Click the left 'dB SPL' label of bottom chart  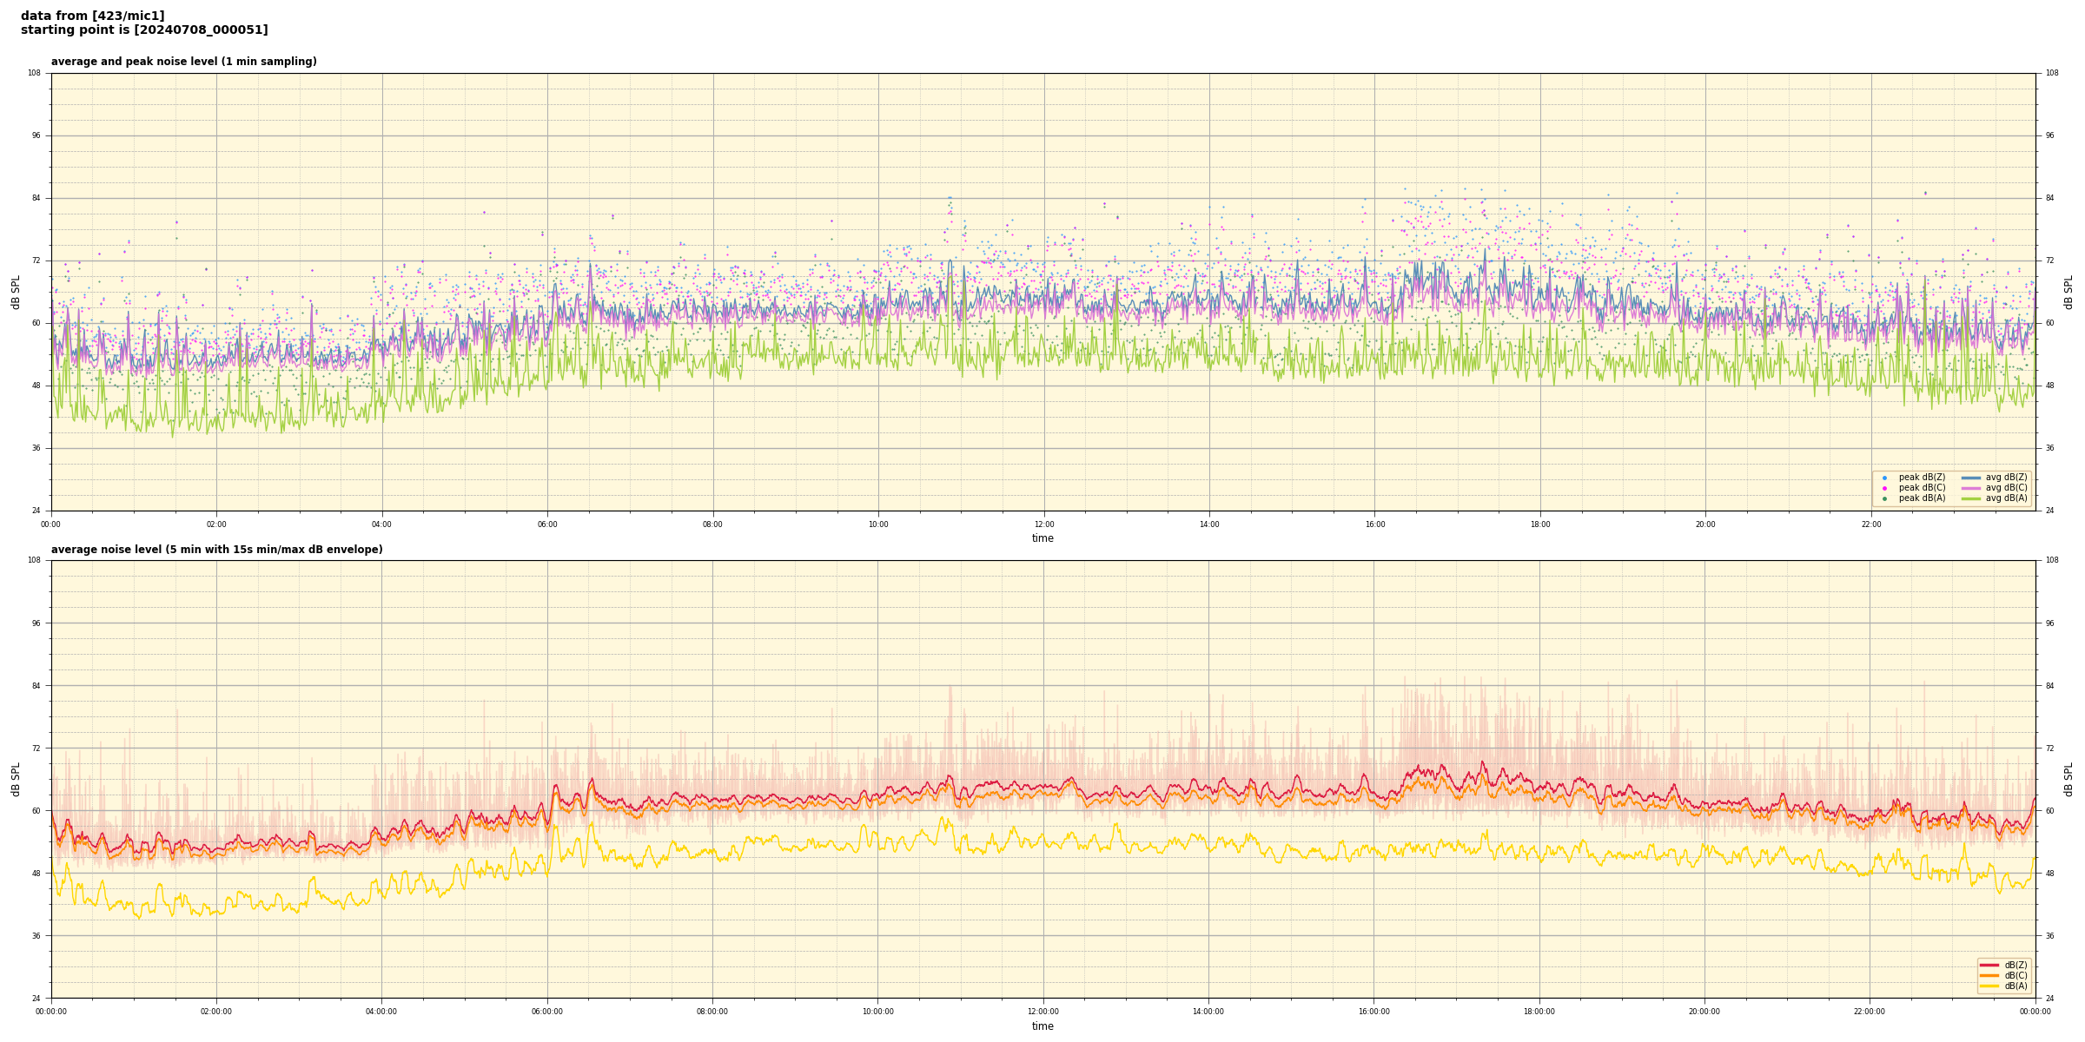(x=16, y=779)
